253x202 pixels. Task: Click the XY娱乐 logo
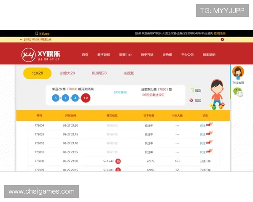[40, 55]
